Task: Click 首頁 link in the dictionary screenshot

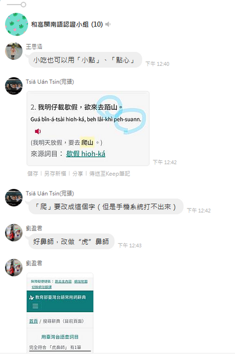Action: tap(33, 321)
